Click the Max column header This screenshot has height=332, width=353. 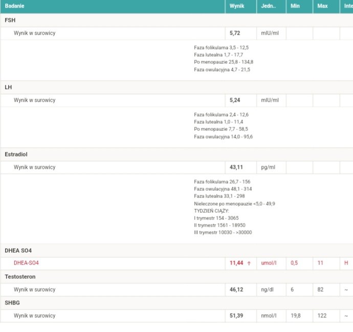point(322,6)
